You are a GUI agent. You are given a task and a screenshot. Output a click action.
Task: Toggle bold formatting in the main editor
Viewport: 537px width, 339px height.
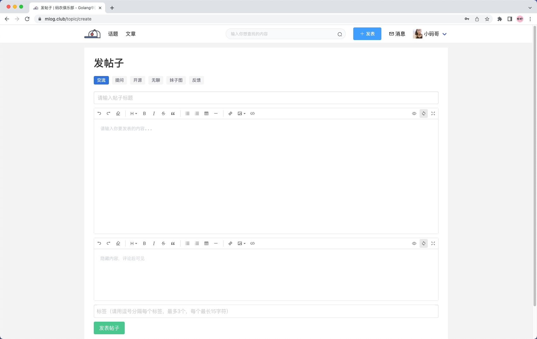pos(144,114)
